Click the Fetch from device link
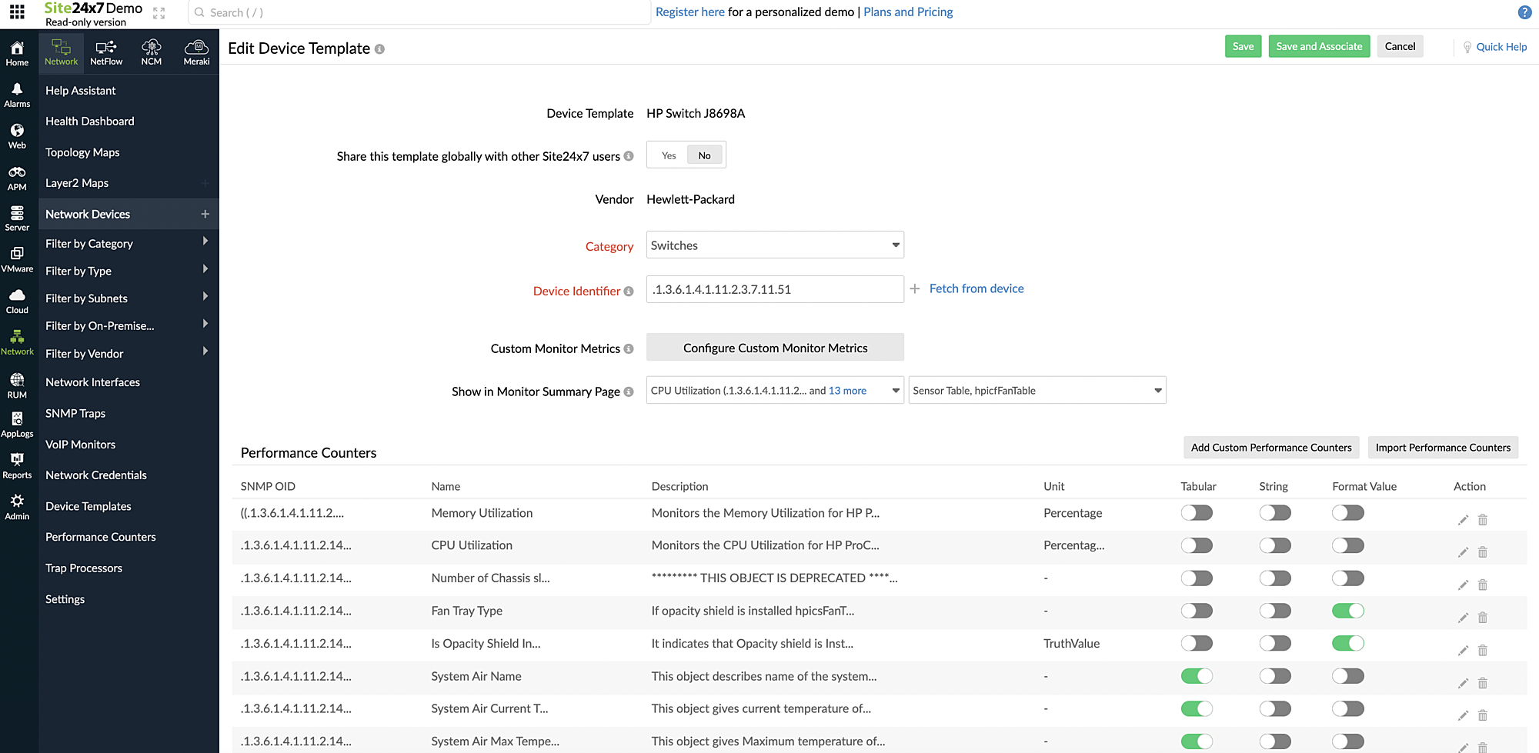Image resolution: width=1539 pixels, height=753 pixels. coord(976,288)
